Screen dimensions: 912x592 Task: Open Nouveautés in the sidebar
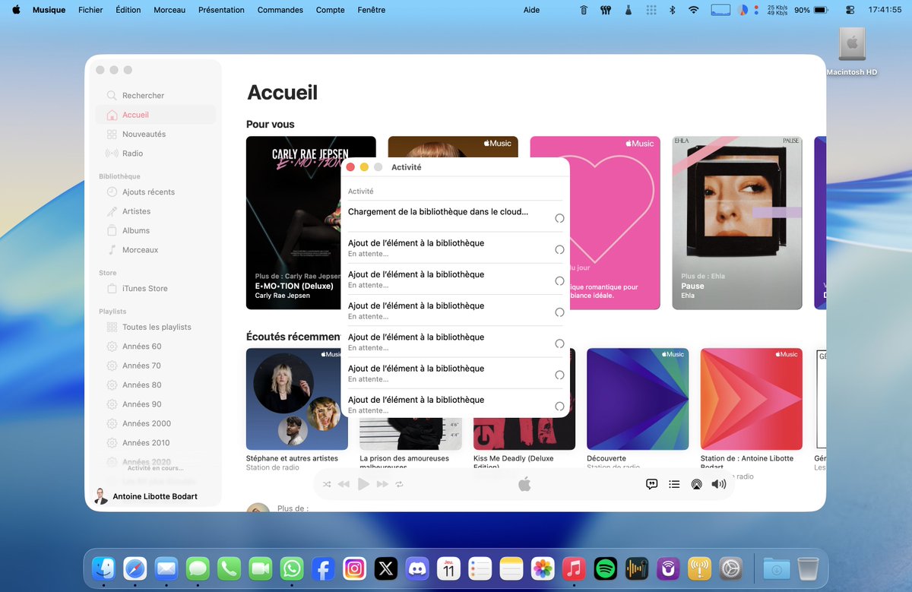click(156, 135)
